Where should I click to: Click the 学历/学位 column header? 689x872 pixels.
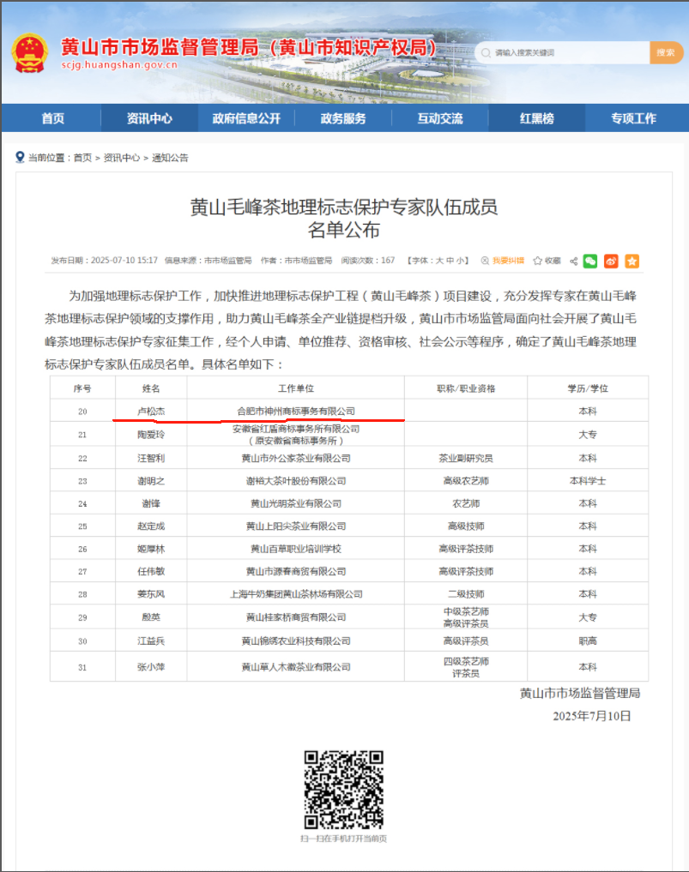coord(588,388)
